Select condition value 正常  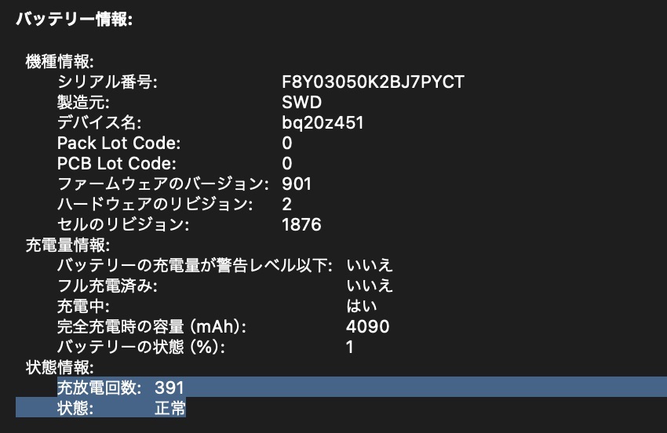click(x=170, y=408)
